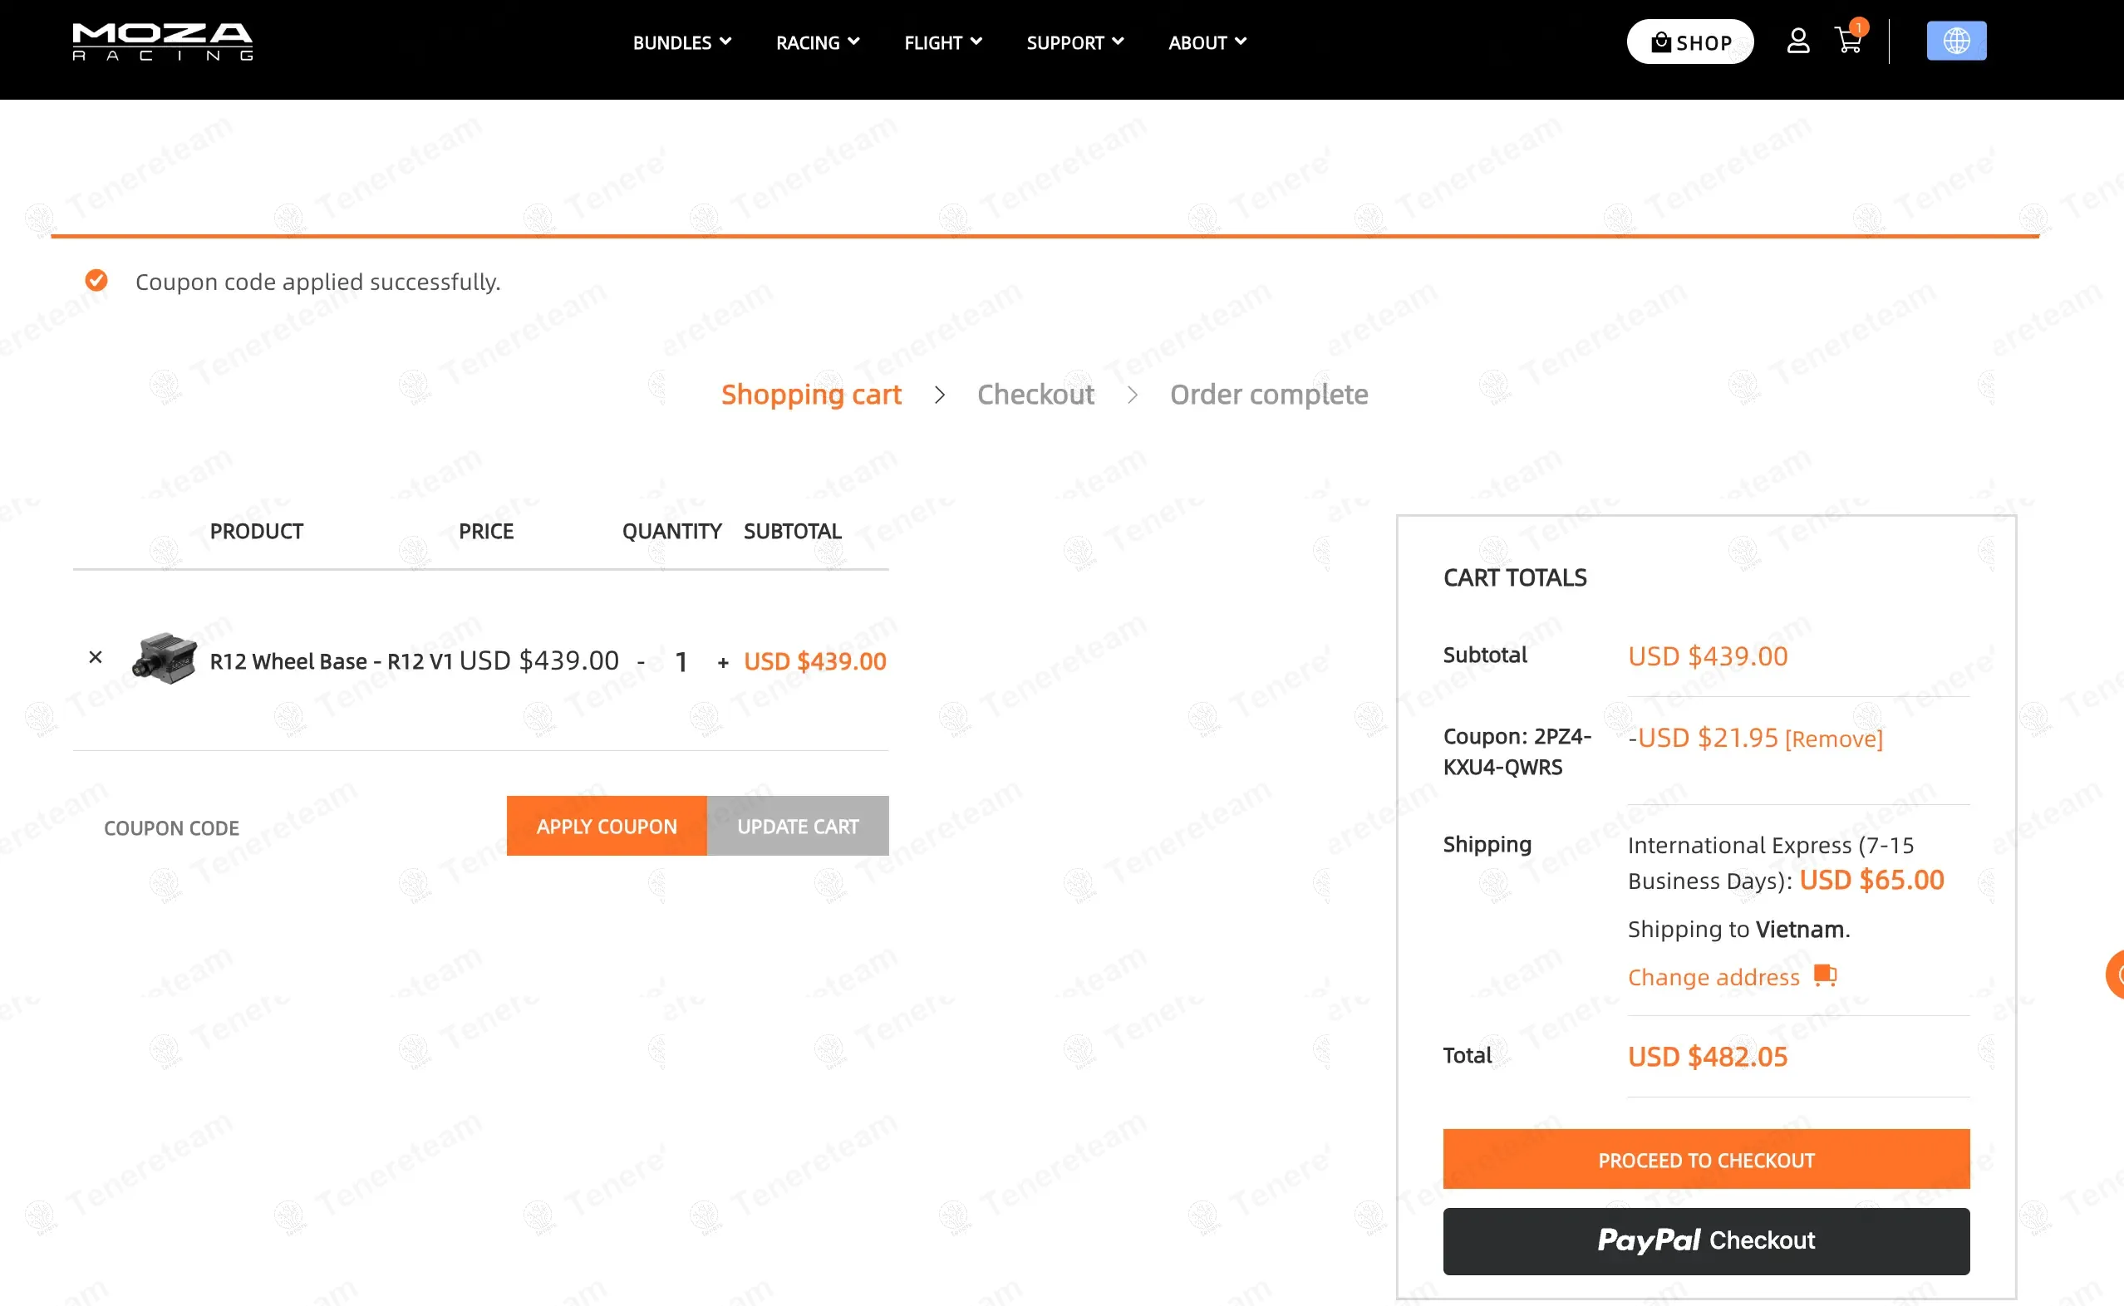Click the Change address link
The width and height of the screenshot is (2124, 1306).
(x=1713, y=976)
